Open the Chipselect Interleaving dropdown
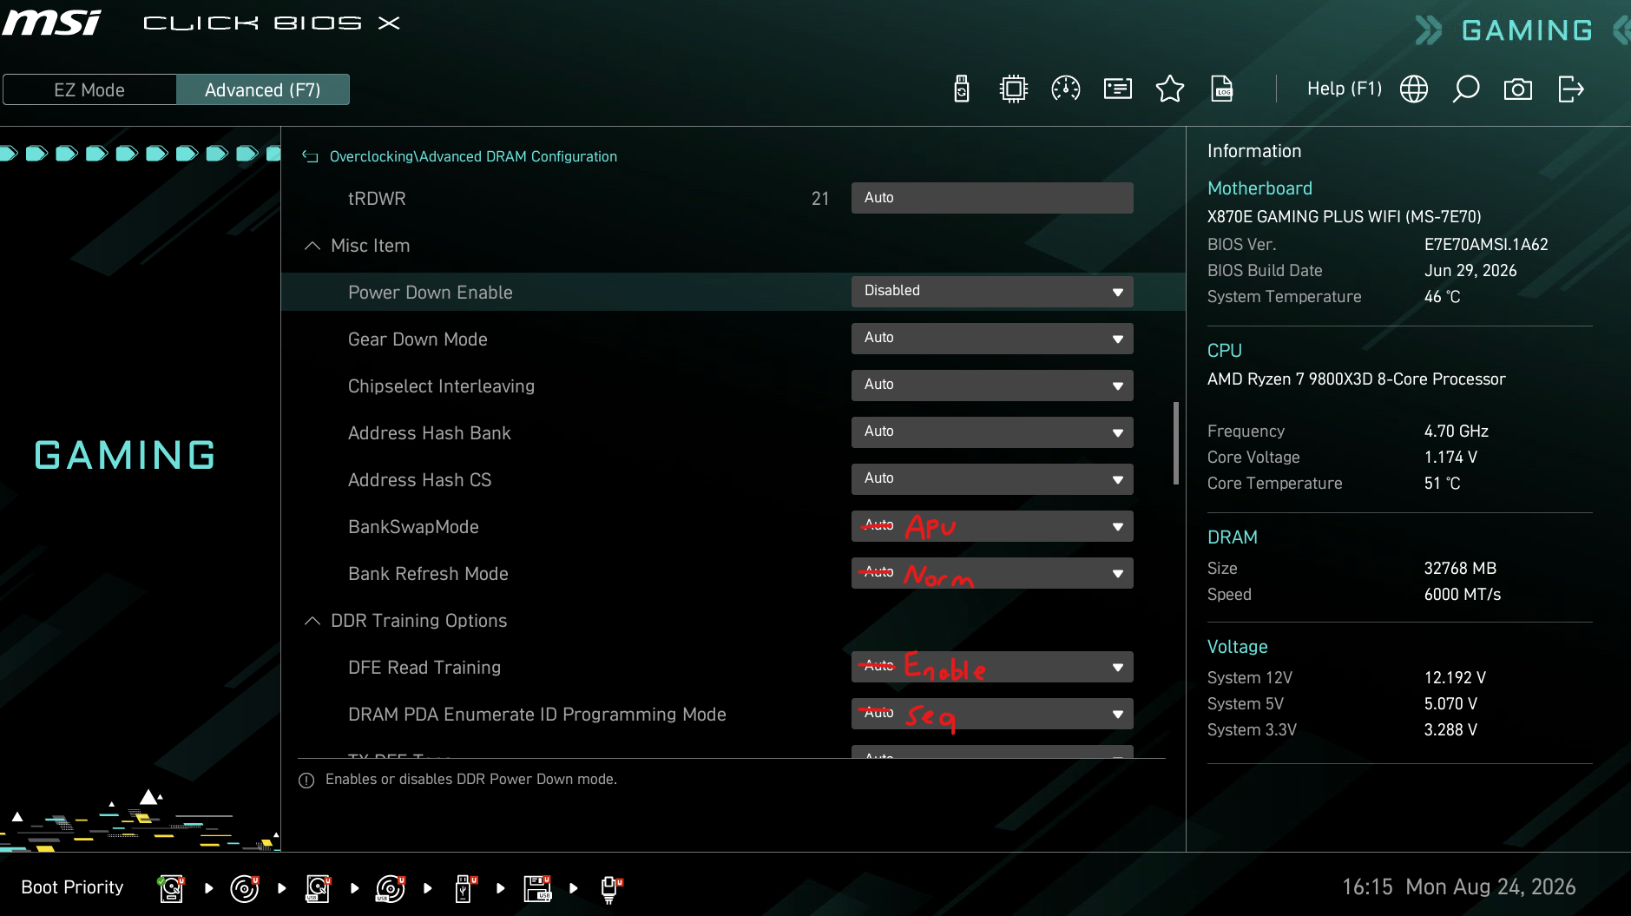Screen dimensions: 1631x916 click(x=992, y=386)
